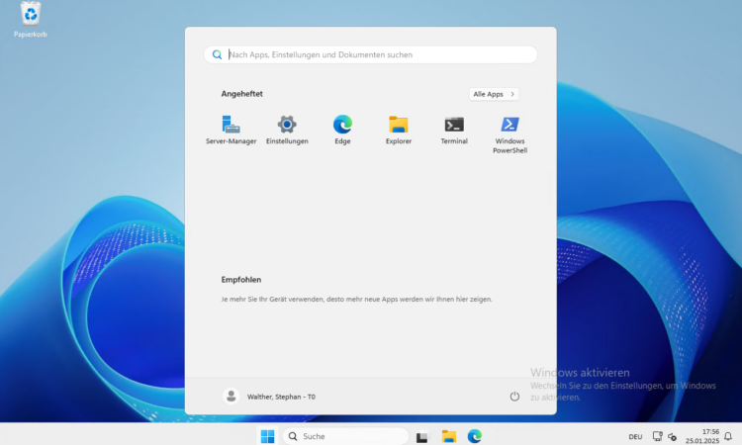
Task: Click DEU input language indicator
Action: (x=635, y=436)
